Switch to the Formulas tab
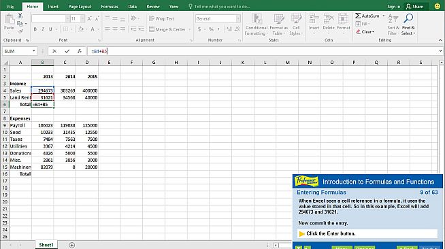 [110, 7]
